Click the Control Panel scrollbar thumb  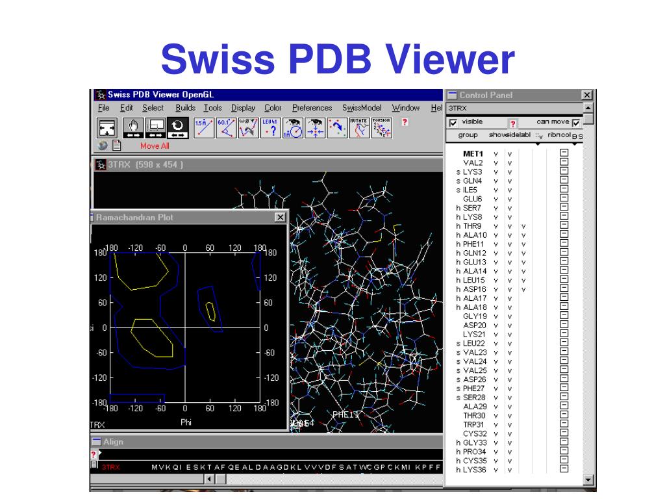click(588, 119)
